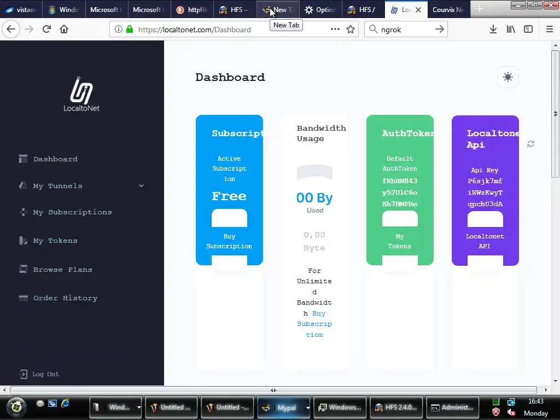Open the HFS 2.4.0 taskbar button
Screen dimensions: 560x420
click(x=396, y=407)
